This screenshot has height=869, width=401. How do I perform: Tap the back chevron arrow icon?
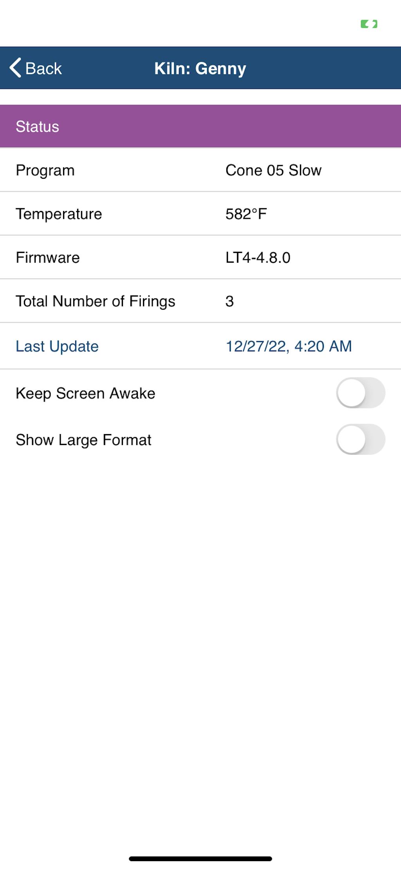point(16,68)
